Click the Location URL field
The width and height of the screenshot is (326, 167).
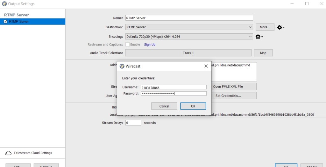coord(226,115)
